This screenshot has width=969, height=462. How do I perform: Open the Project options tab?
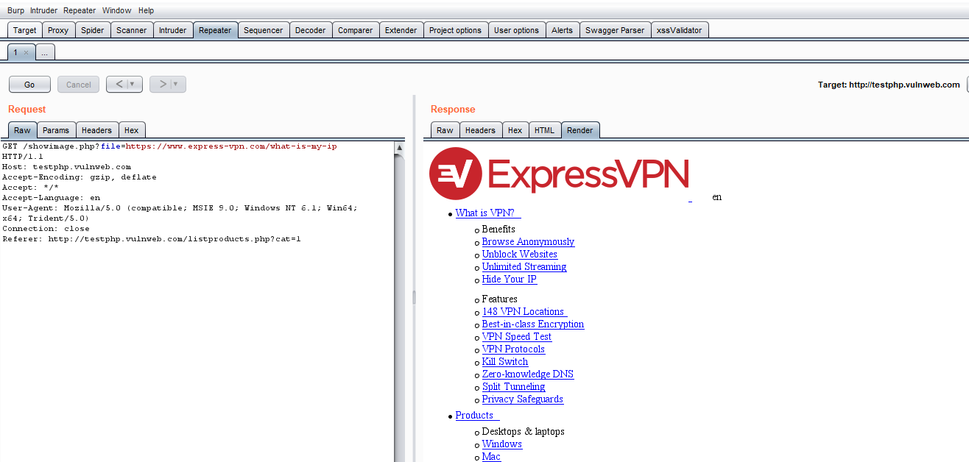[x=455, y=30]
